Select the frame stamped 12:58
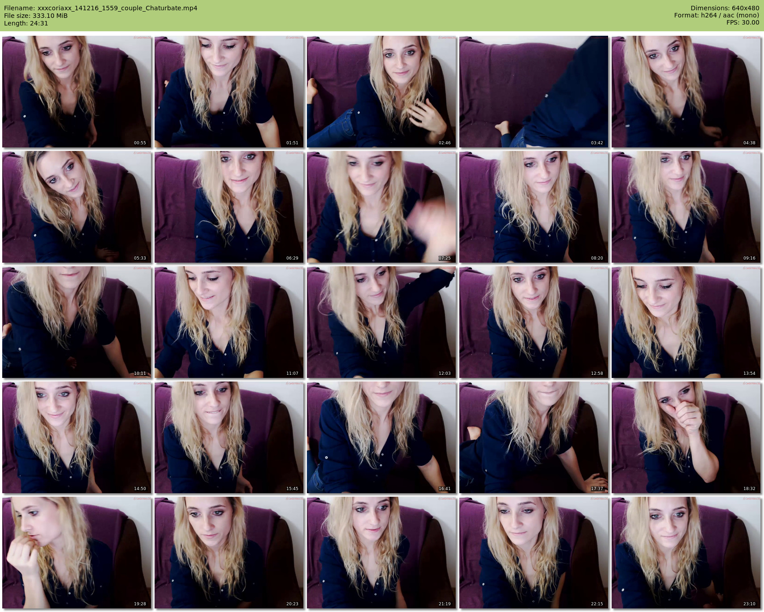The height and width of the screenshot is (612, 764). 534,322
